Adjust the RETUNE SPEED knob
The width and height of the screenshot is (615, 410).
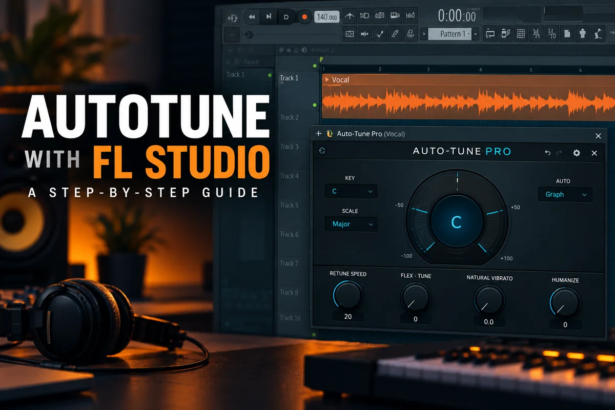(348, 295)
